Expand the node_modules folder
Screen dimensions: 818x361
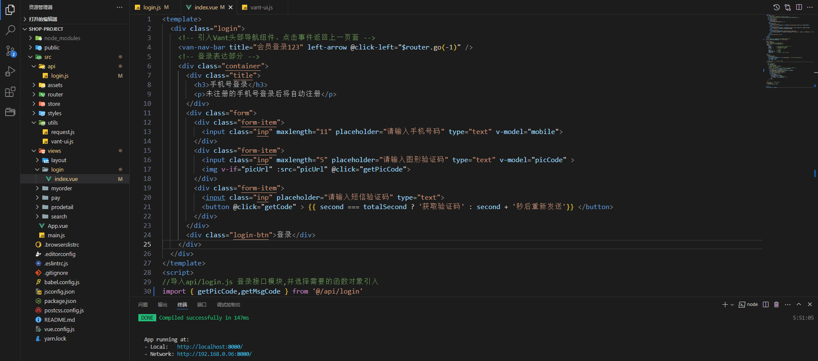tap(75, 38)
